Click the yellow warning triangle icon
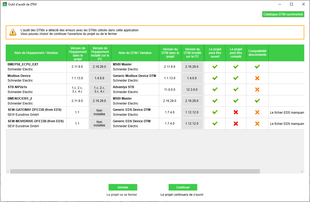 (x=13, y=32)
